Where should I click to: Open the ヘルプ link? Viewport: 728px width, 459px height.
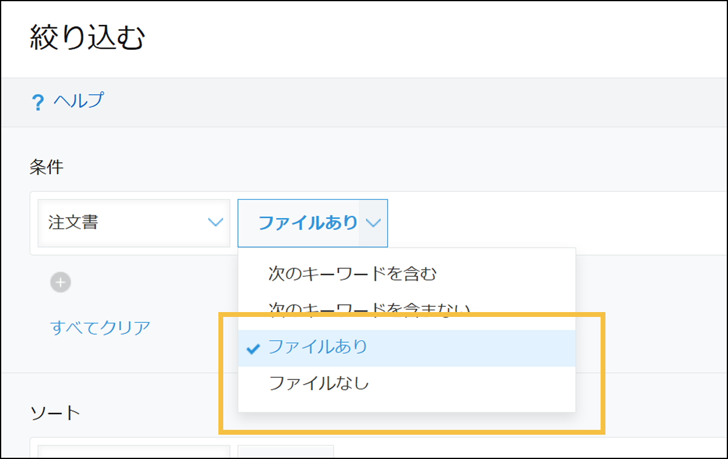78,101
